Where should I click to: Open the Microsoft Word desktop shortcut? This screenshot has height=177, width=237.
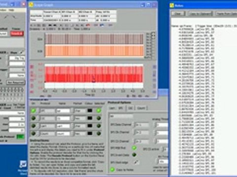[23, 167]
